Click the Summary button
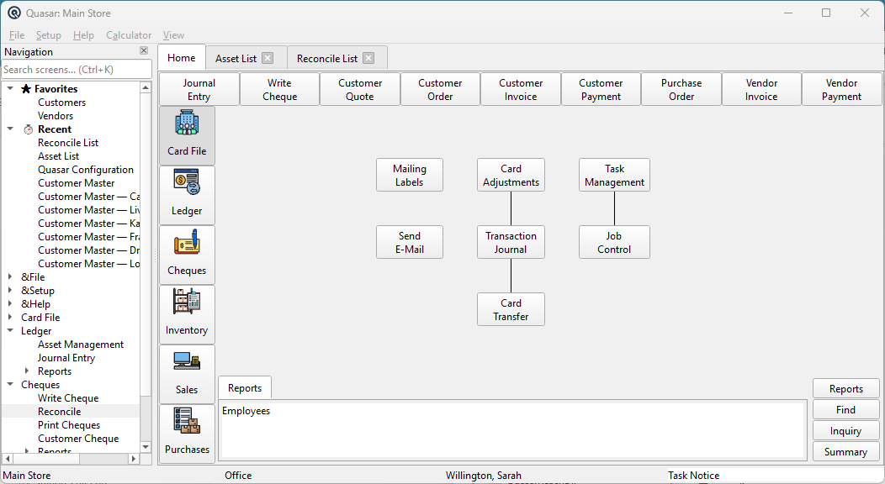 846,451
